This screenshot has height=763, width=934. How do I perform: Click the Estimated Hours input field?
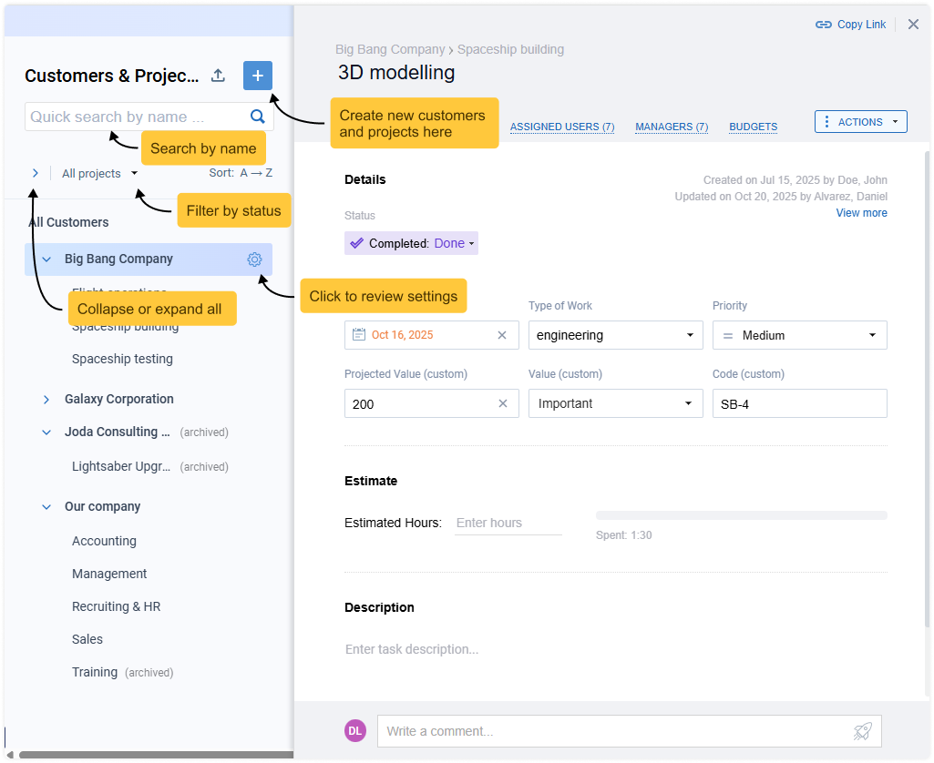[508, 523]
